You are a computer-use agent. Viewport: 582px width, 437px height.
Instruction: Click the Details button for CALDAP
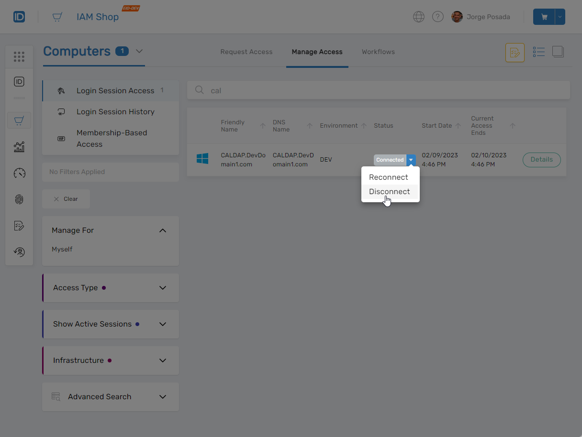click(541, 160)
